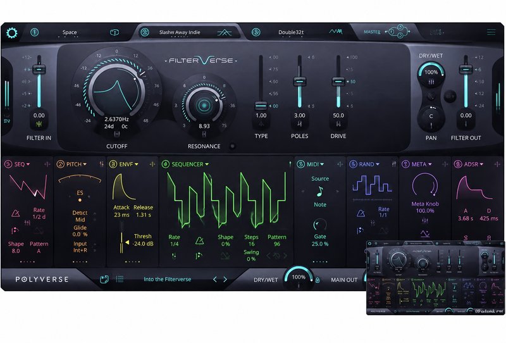This screenshot has height=343, width=506.
Task: Click the Filter In fader handle
Action: click(39, 70)
